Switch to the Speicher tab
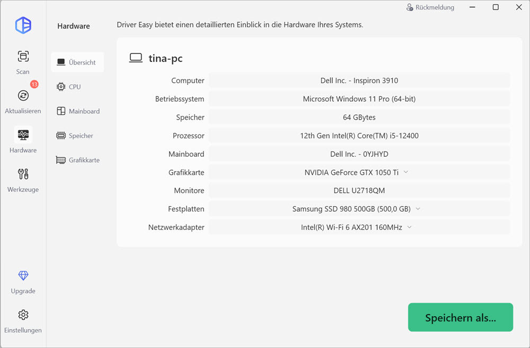530x348 pixels. pos(77,136)
